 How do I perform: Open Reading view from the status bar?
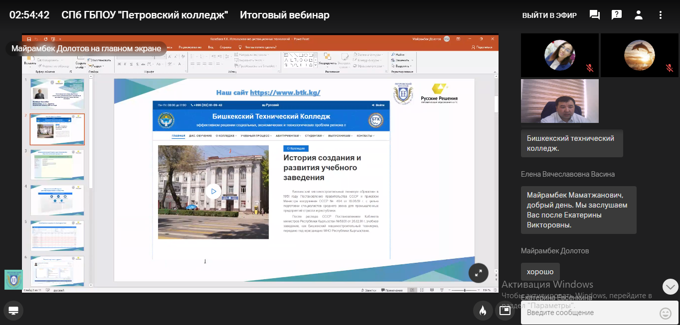tap(432, 289)
